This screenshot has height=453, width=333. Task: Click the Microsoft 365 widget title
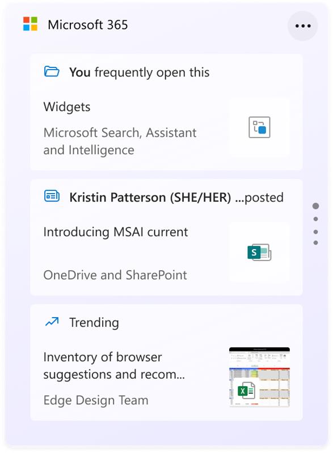pyautogui.click(x=88, y=25)
